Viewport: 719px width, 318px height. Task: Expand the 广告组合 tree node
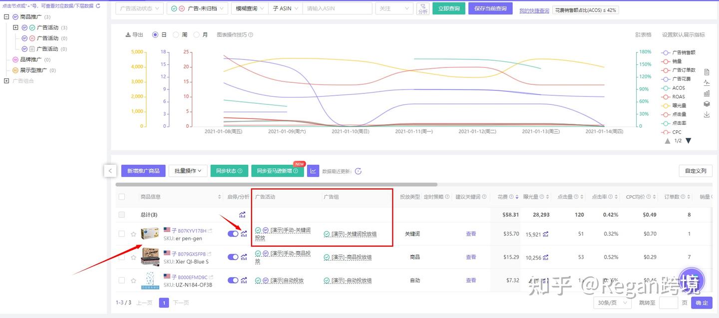click(x=6, y=81)
